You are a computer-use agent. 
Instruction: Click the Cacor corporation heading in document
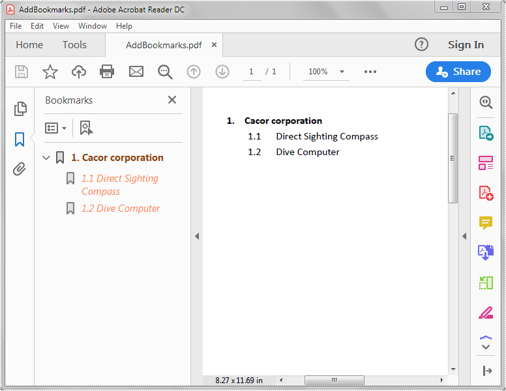point(283,121)
